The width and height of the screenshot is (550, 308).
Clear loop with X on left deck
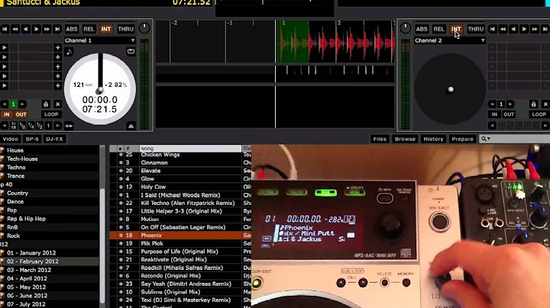(x=57, y=104)
